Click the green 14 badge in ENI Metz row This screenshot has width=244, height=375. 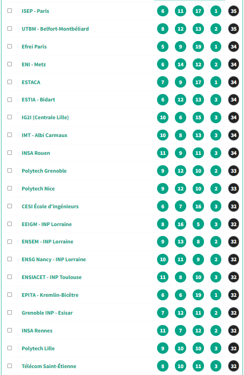click(180, 64)
